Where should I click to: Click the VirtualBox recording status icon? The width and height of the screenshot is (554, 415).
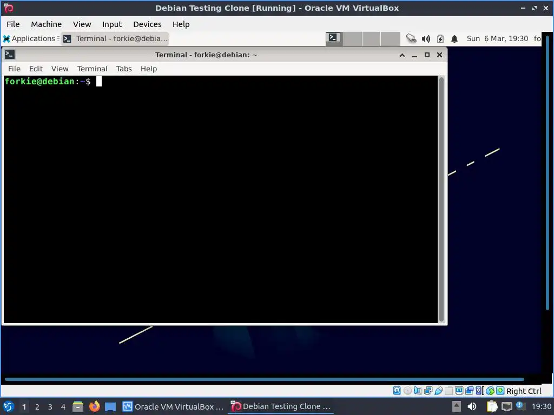coord(469,391)
